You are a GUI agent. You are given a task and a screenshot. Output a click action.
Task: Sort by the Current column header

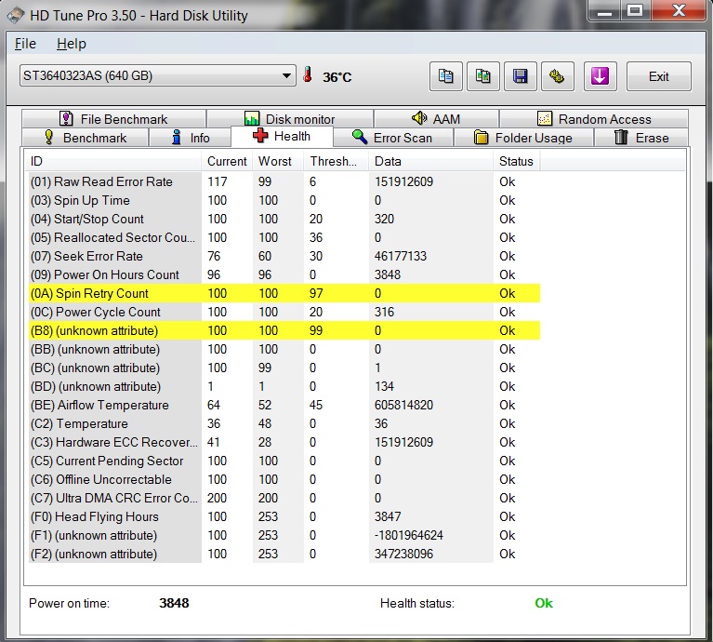click(x=227, y=161)
